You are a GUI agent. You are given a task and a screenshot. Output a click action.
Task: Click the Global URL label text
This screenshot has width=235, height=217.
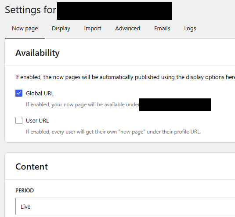(40, 94)
